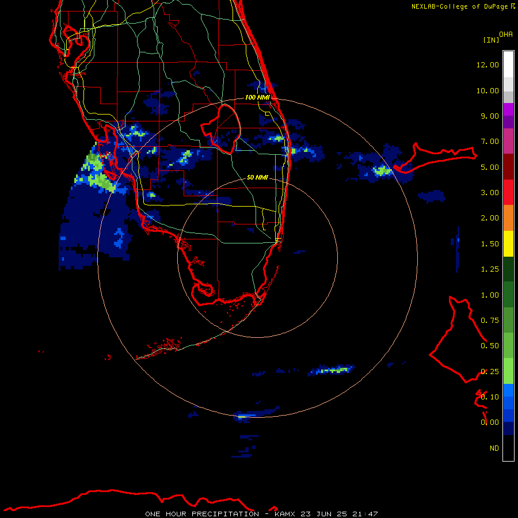Click the ND legend label
This screenshot has height=518, width=518.
(494, 448)
